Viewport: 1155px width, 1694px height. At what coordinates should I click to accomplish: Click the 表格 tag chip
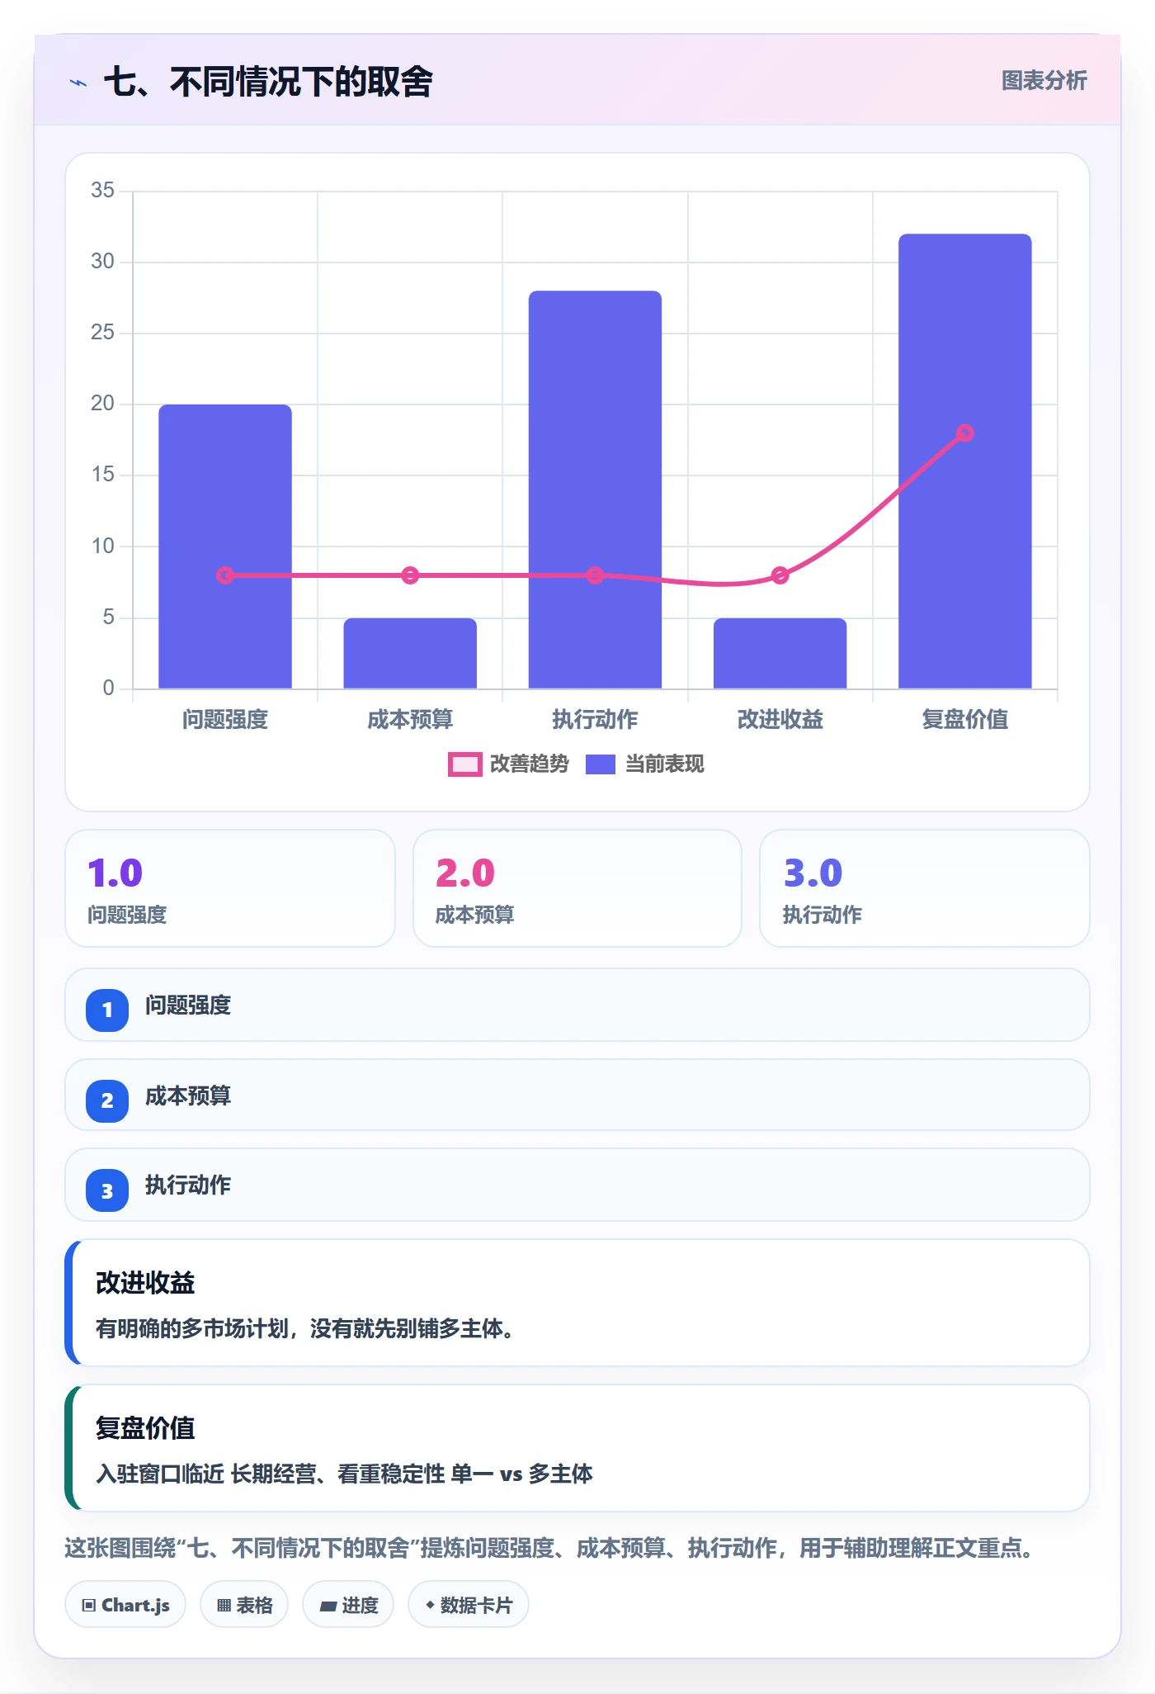pos(244,1605)
